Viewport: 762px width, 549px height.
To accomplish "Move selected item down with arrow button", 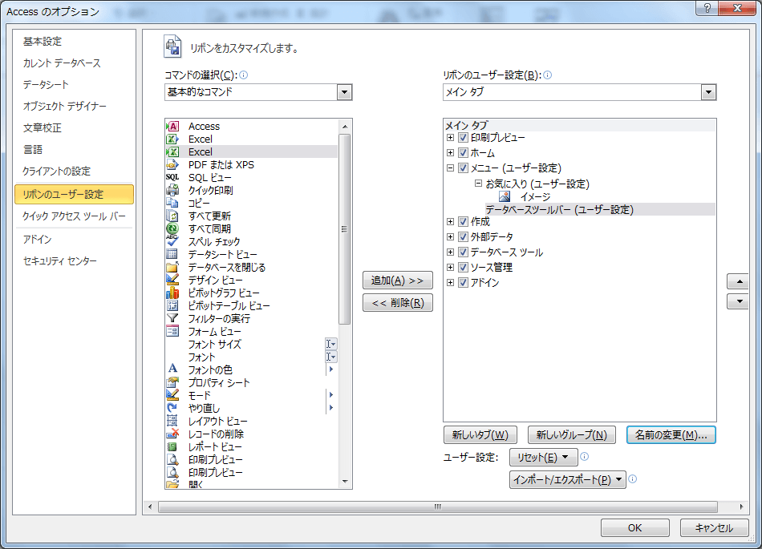I will coord(740,301).
